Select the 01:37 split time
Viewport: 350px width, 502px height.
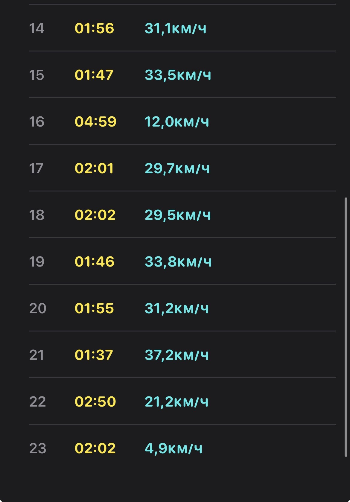point(94,355)
